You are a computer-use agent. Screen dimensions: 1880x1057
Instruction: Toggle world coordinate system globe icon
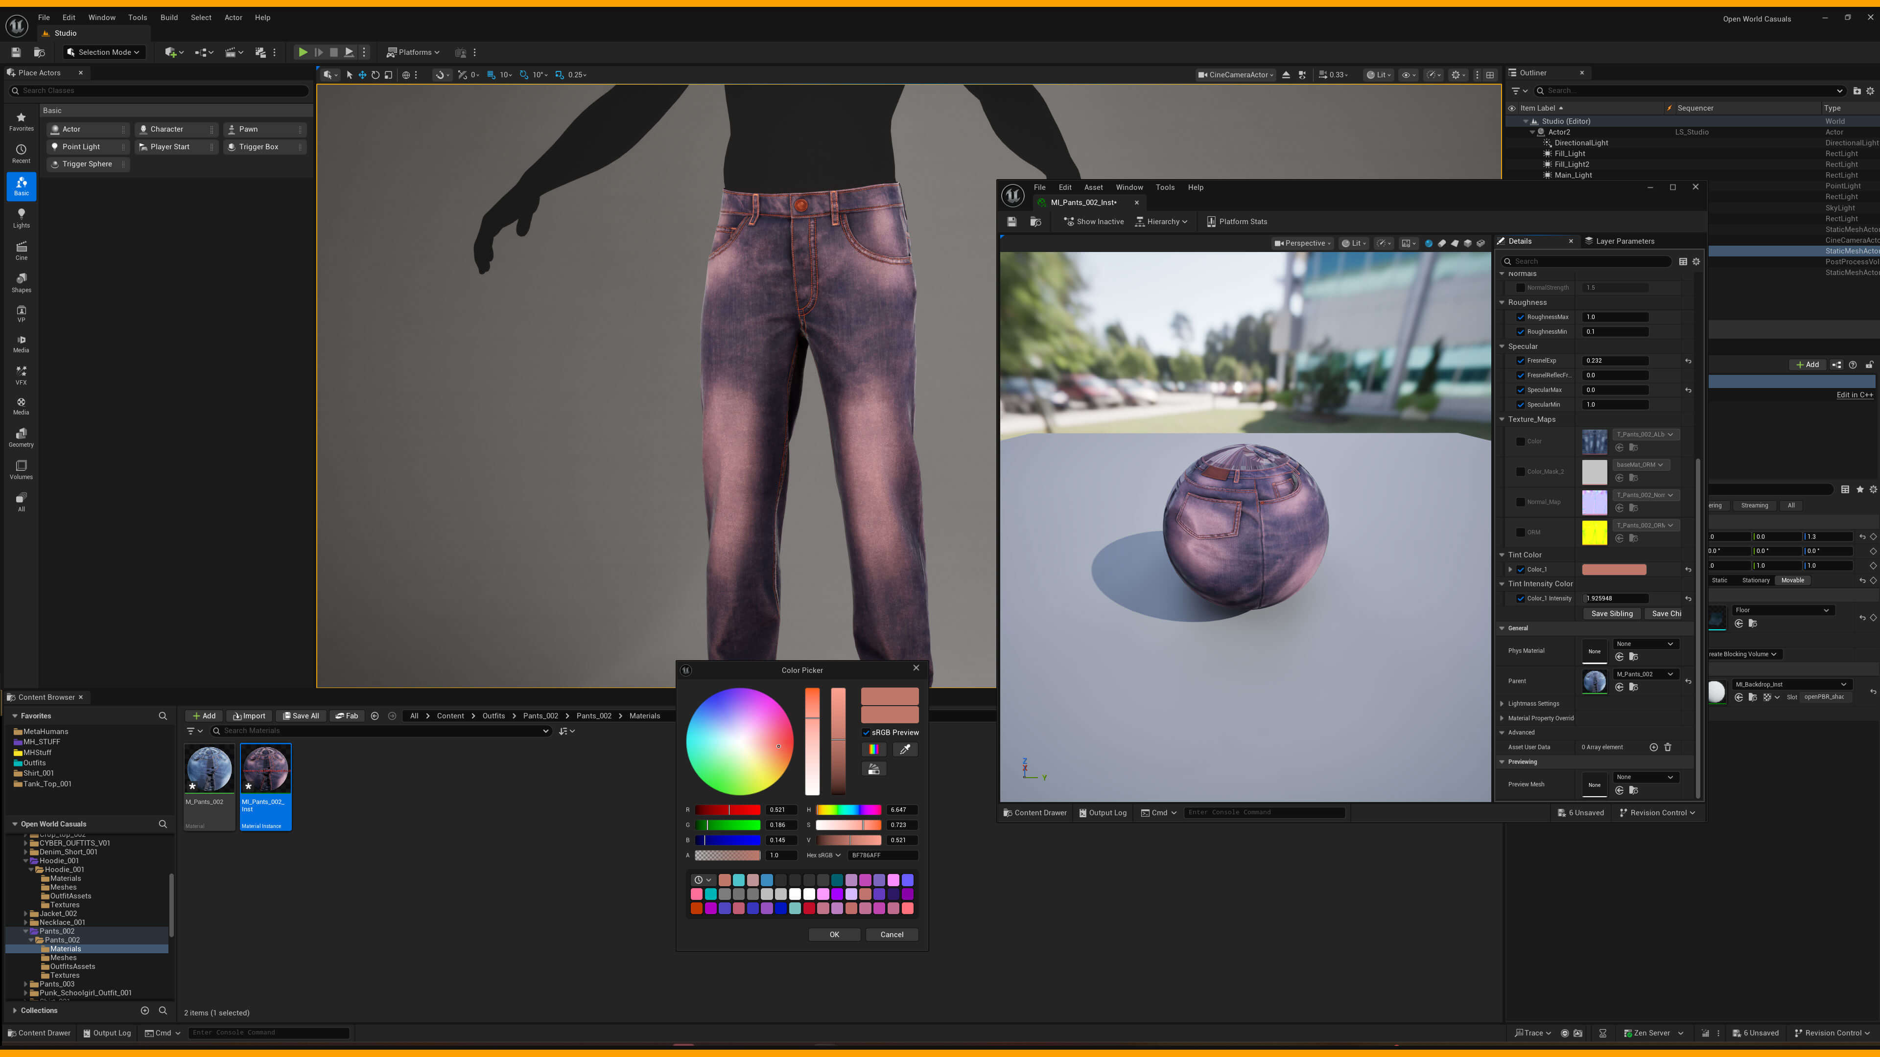coord(406,74)
